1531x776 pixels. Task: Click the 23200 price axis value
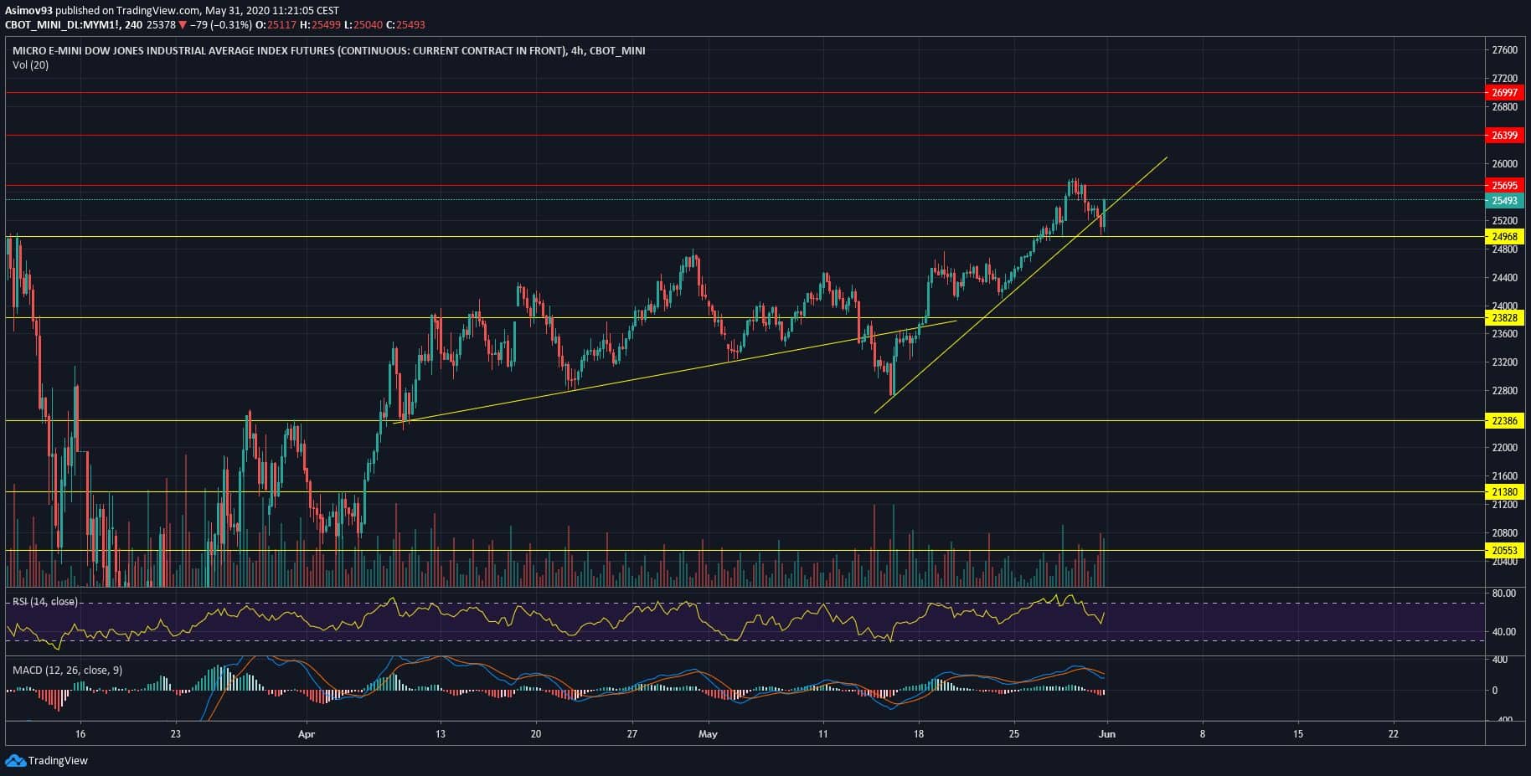click(x=1504, y=362)
